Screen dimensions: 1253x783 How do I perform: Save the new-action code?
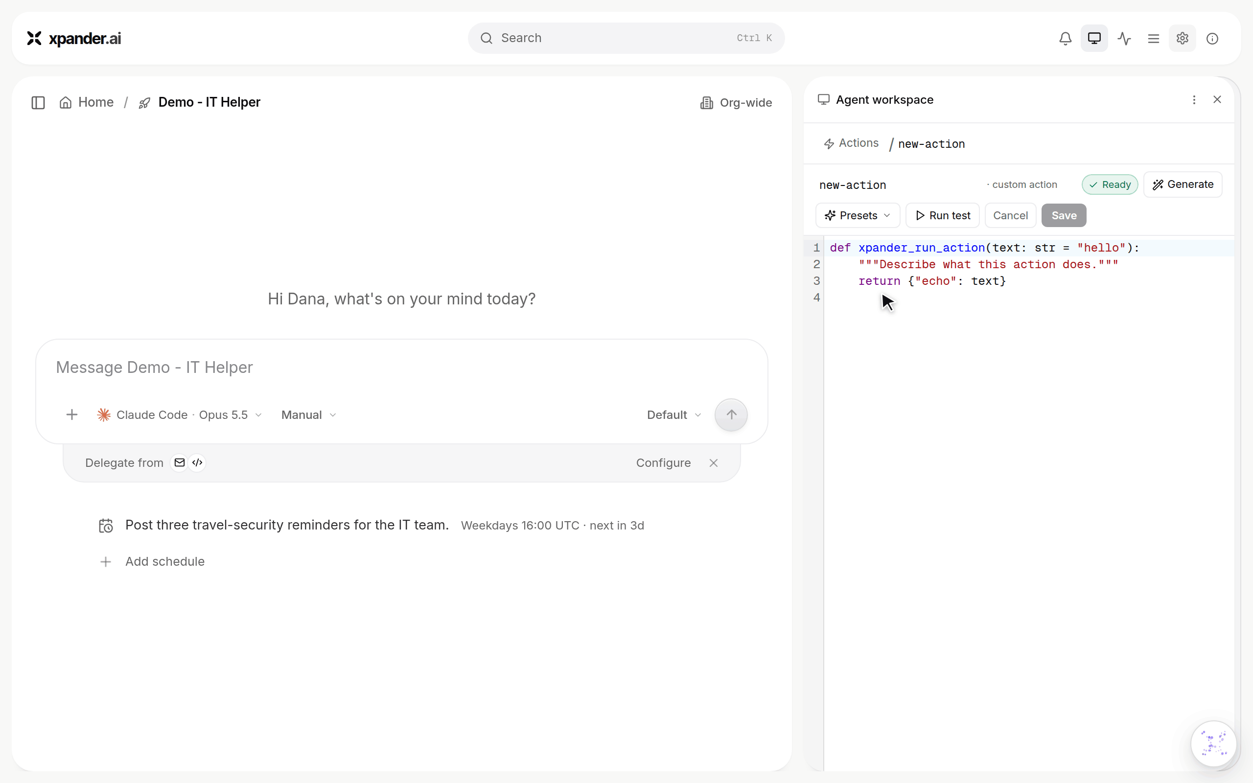tap(1064, 215)
